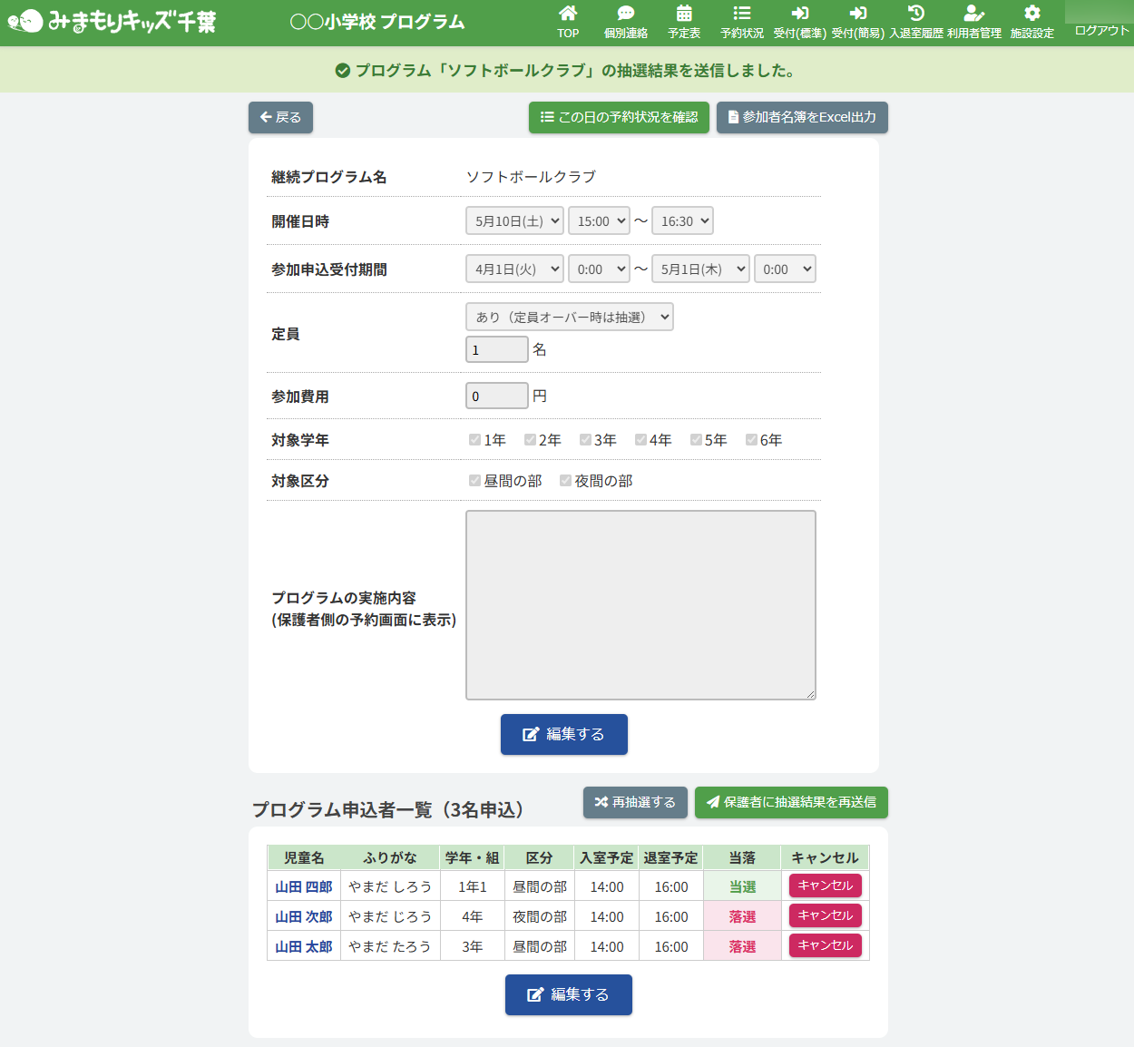Open 利用者管理 user edit icon
The image size is (1134, 1047).
click(x=973, y=14)
